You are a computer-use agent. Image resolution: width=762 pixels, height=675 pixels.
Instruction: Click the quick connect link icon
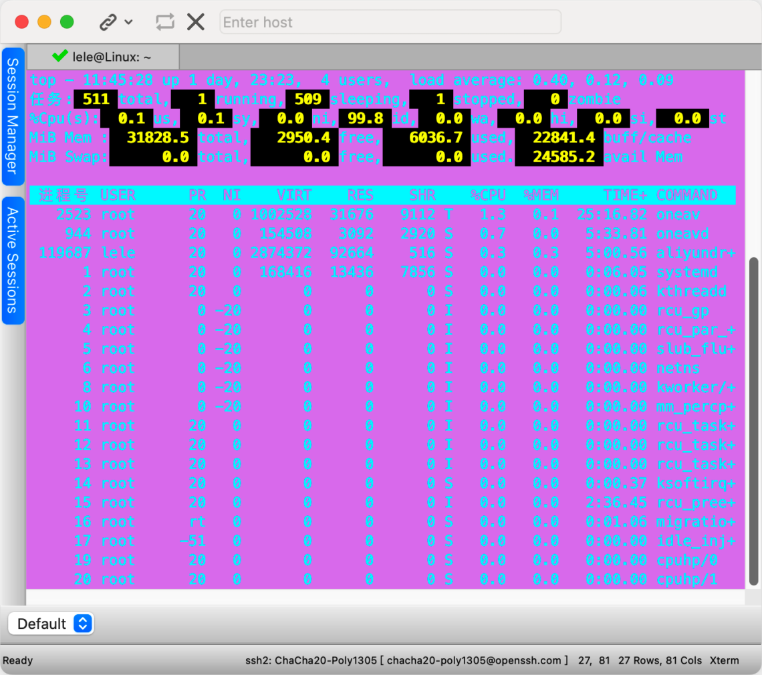[x=108, y=22]
